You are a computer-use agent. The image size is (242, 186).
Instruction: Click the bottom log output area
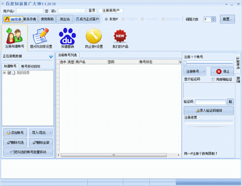point(121,169)
